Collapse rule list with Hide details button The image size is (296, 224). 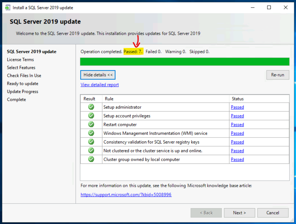(x=98, y=75)
